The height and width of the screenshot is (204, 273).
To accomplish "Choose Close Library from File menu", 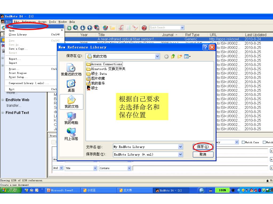I will (34, 35).
